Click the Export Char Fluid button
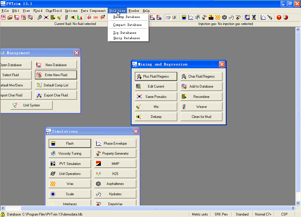This screenshot has height=217, width=301. (56, 95)
